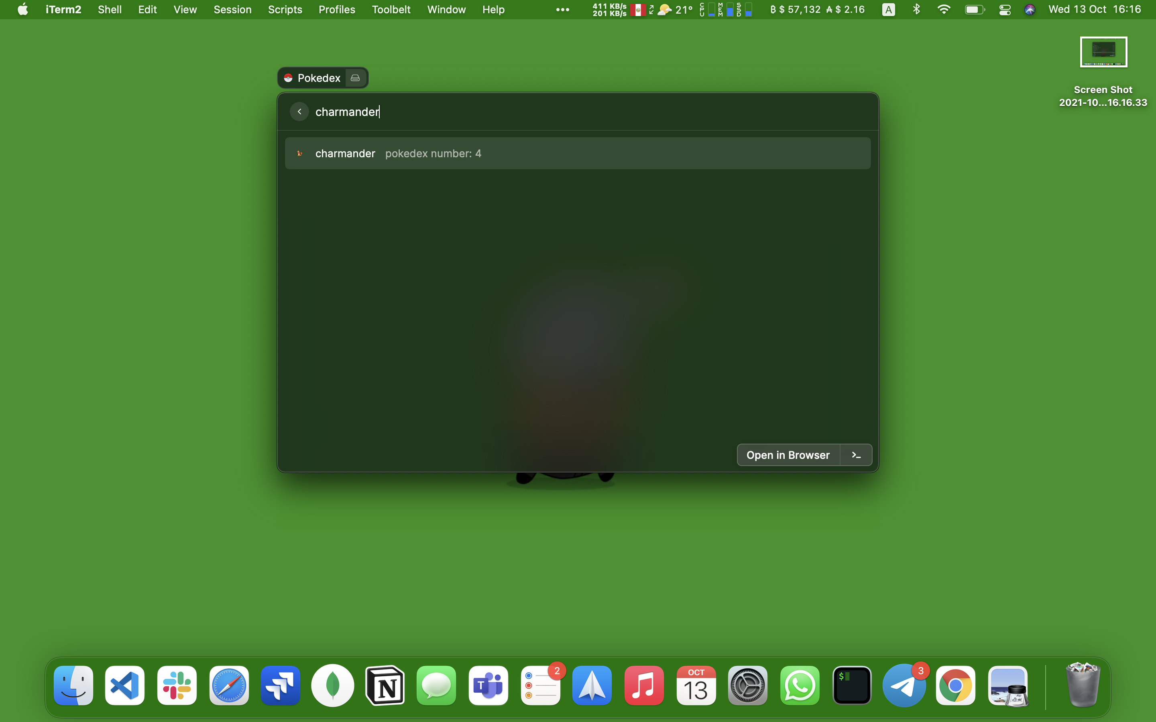
Task: Open the Toolbelt menu
Action: click(391, 10)
